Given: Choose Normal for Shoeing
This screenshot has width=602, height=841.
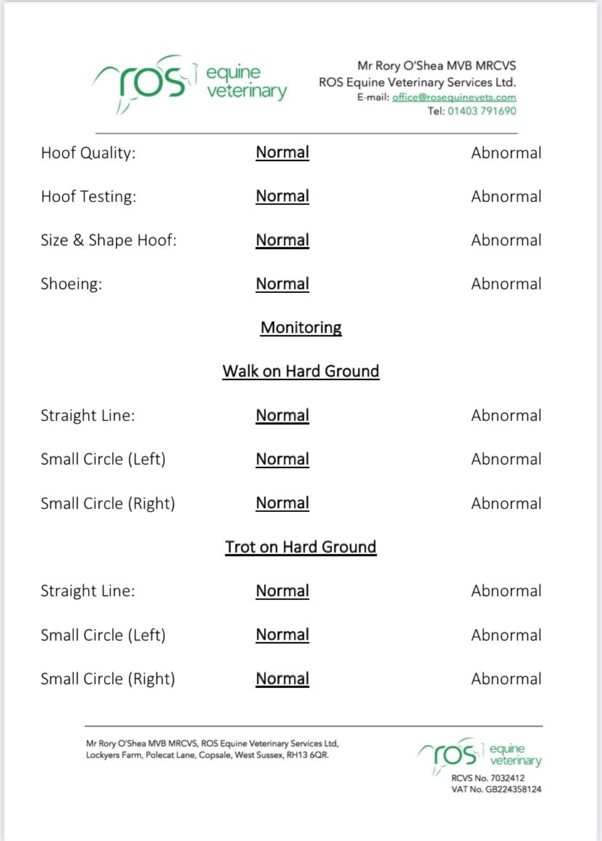Looking at the screenshot, I should click(x=283, y=284).
